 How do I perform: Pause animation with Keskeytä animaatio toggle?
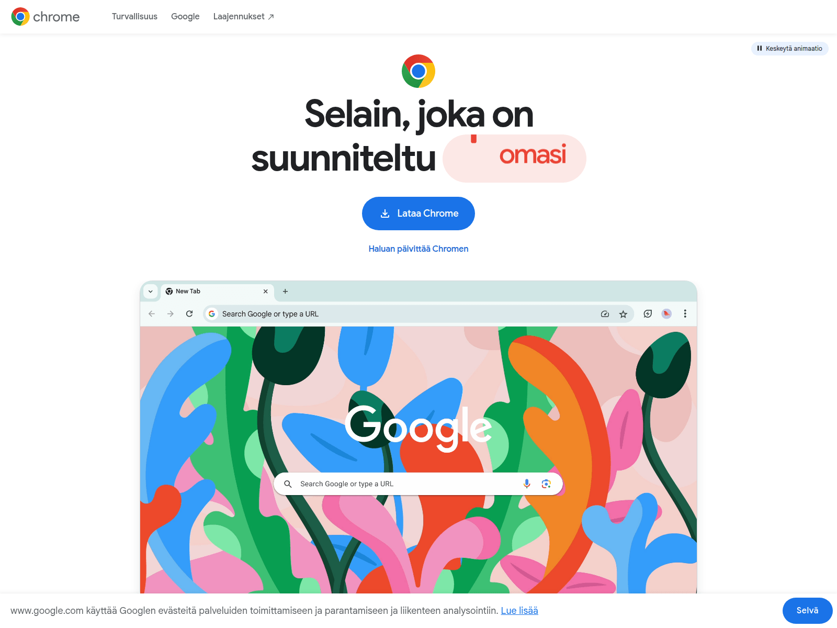(790, 49)
